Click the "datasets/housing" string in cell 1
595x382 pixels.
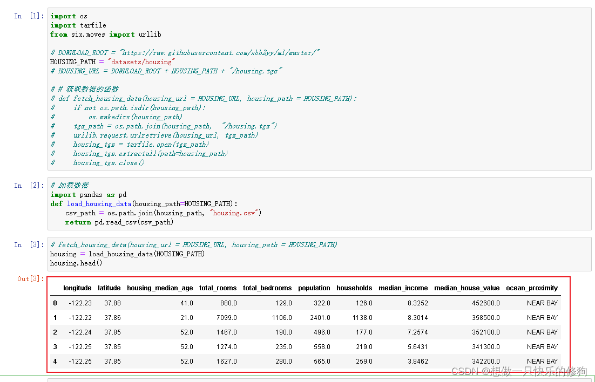(141, 62)
